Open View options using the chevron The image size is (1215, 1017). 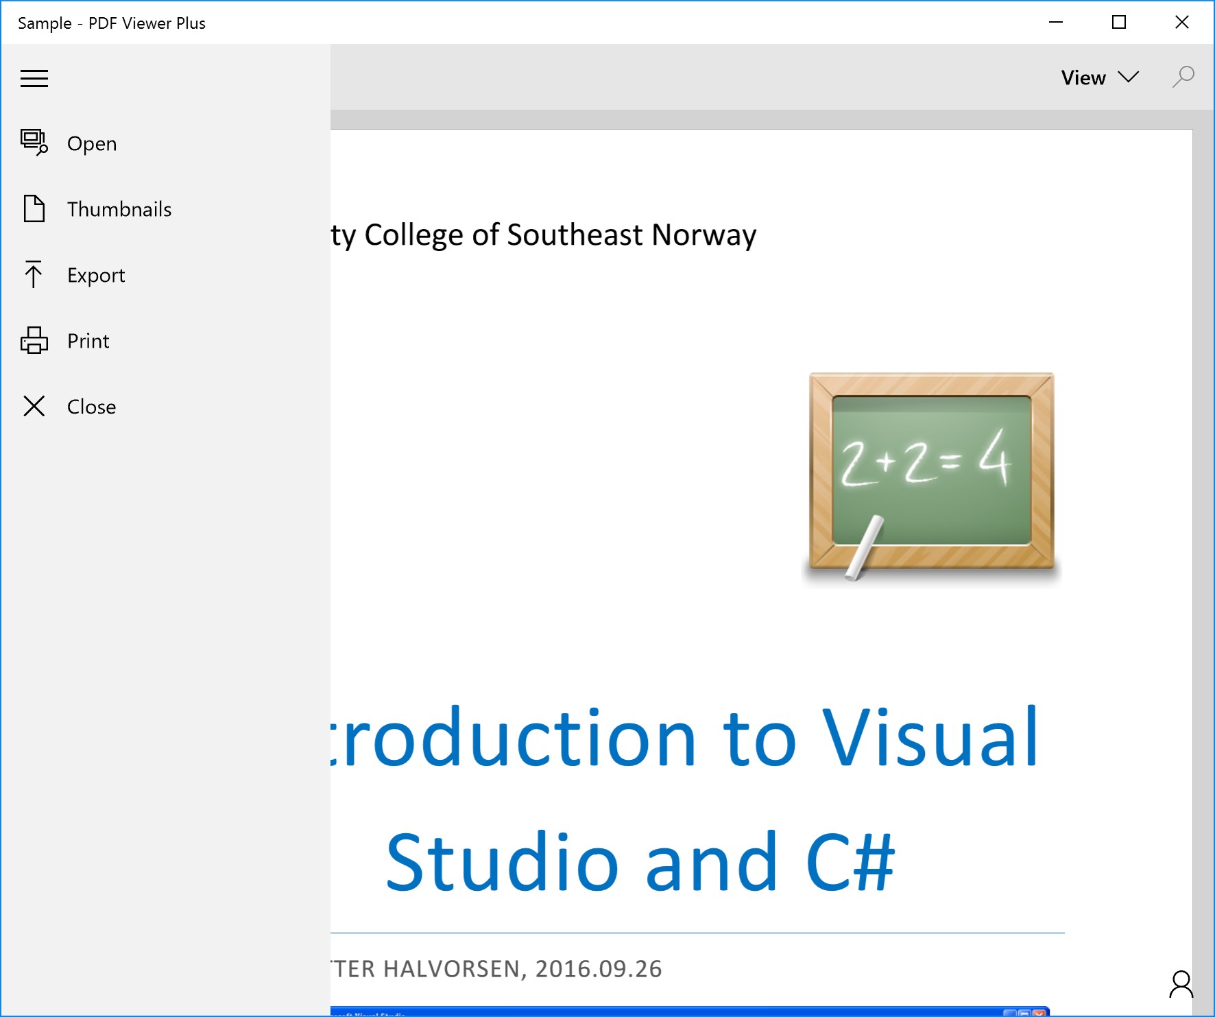[1129, 77]
